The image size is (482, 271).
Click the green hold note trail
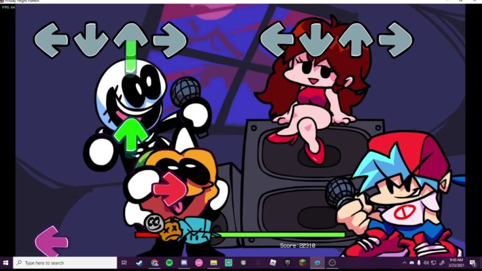coord(131,57)
